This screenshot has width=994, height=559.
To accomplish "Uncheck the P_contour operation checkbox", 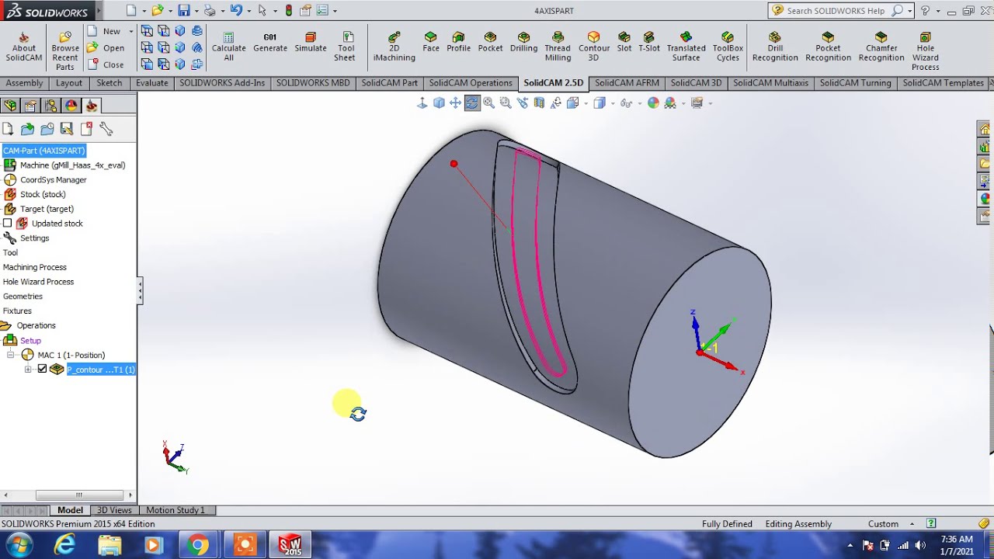I will tap(43, 370).
